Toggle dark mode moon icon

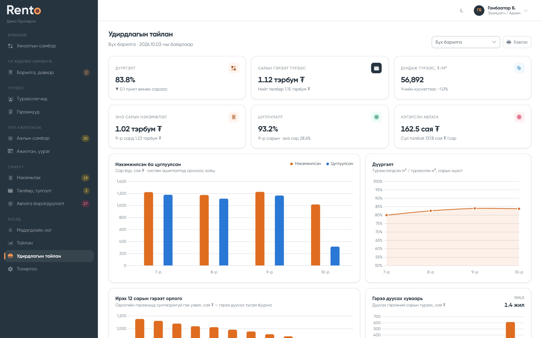pyautogui.click(x=462, y=11)
